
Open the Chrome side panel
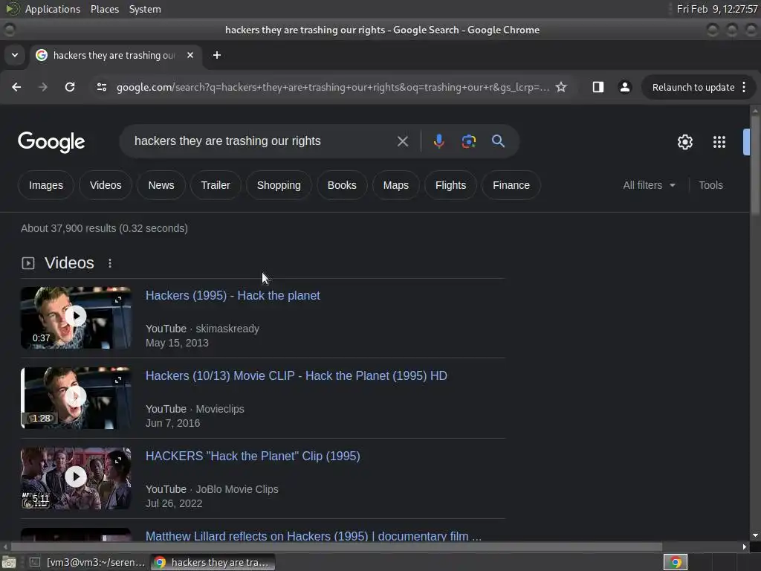pos(598,87)
